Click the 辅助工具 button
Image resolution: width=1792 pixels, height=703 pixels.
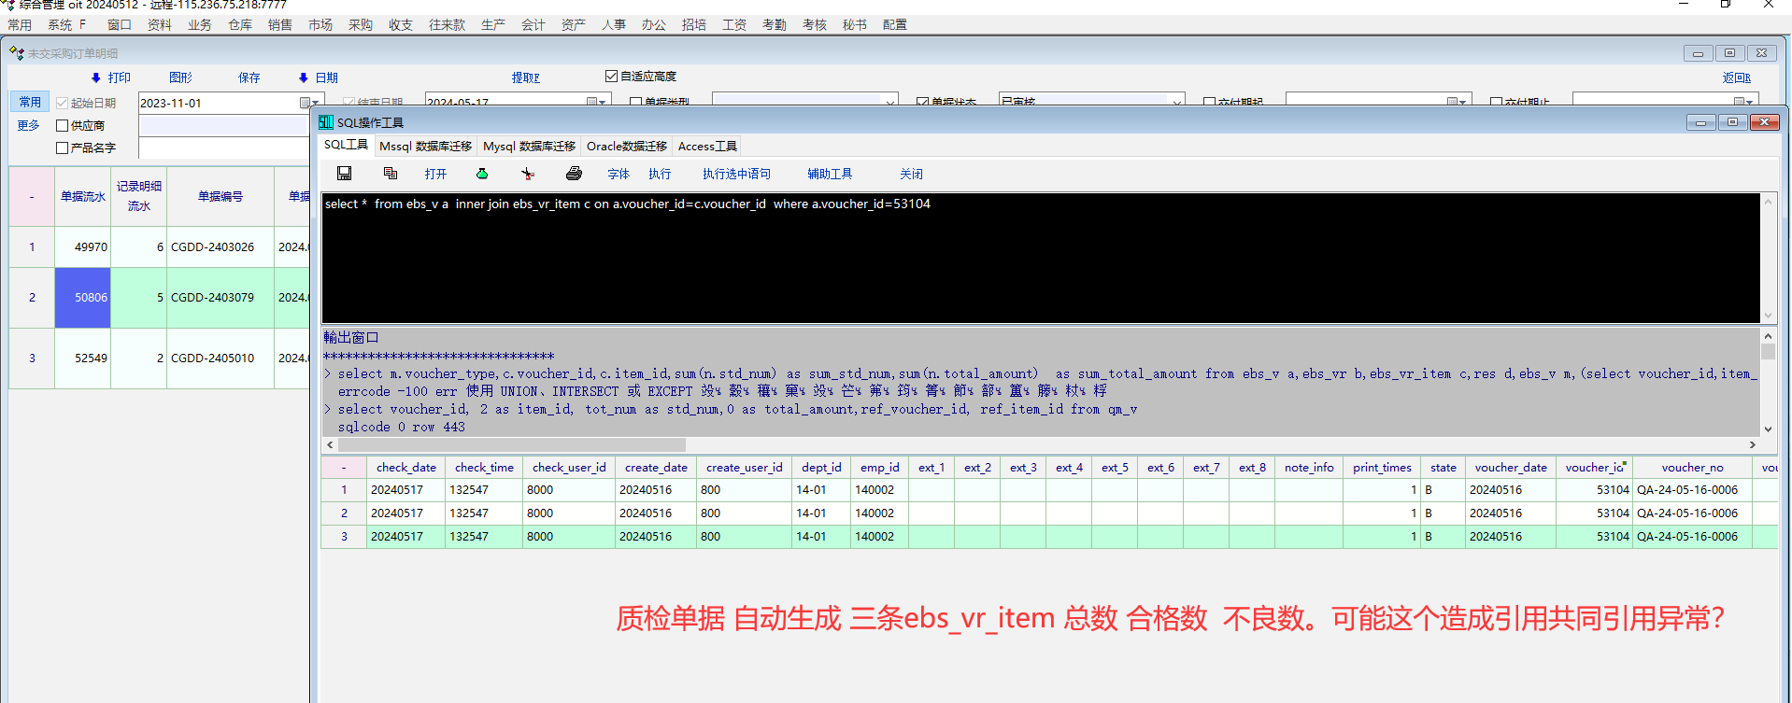[830, 174]
